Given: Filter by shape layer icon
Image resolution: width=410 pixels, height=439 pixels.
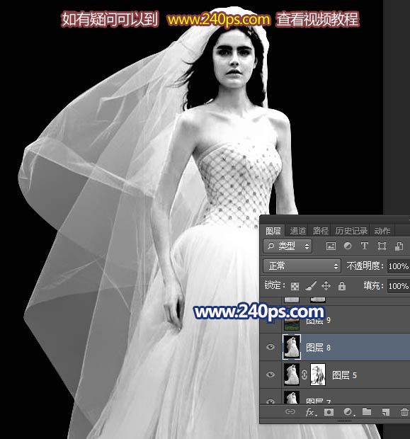Looking at the screenshot, I should [x=382, y=246].
